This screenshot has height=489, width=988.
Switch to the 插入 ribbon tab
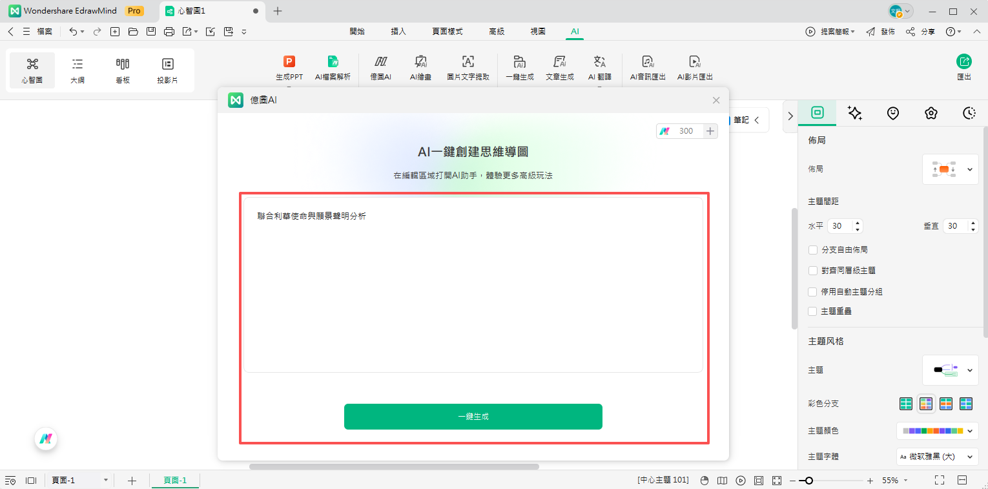click(398, 30)
